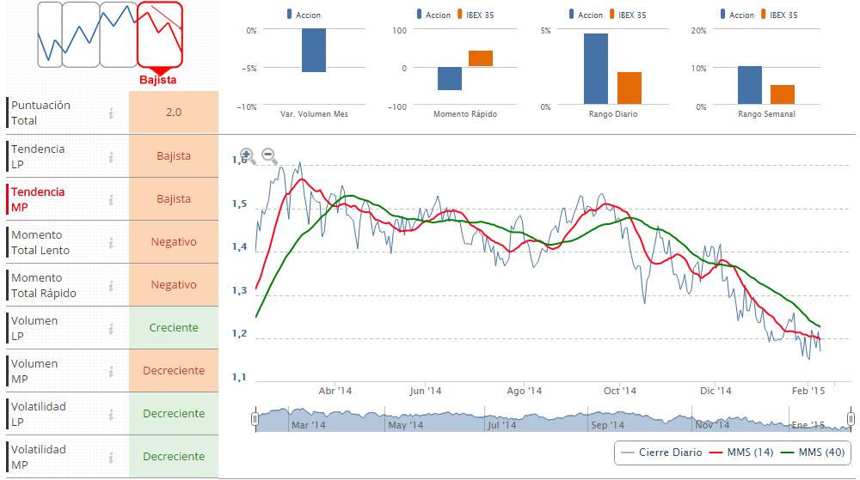Select the Tendencia LP row
The height and width of the screenshot is (480, 860).
point(112,156)
